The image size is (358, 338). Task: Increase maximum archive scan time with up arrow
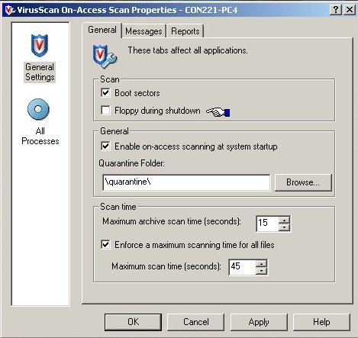coord(284,220)
